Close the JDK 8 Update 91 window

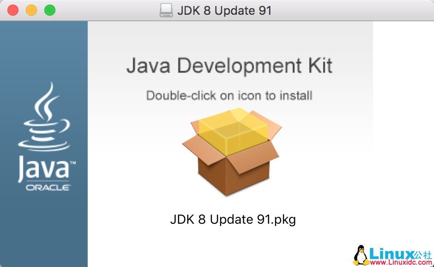[x=13, y=10]
